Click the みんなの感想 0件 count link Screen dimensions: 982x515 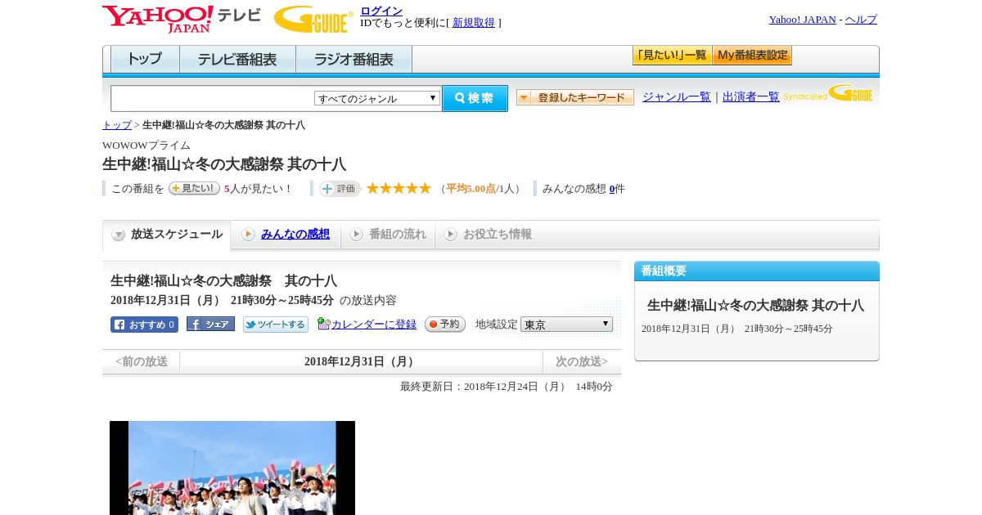tap(612, 189)
